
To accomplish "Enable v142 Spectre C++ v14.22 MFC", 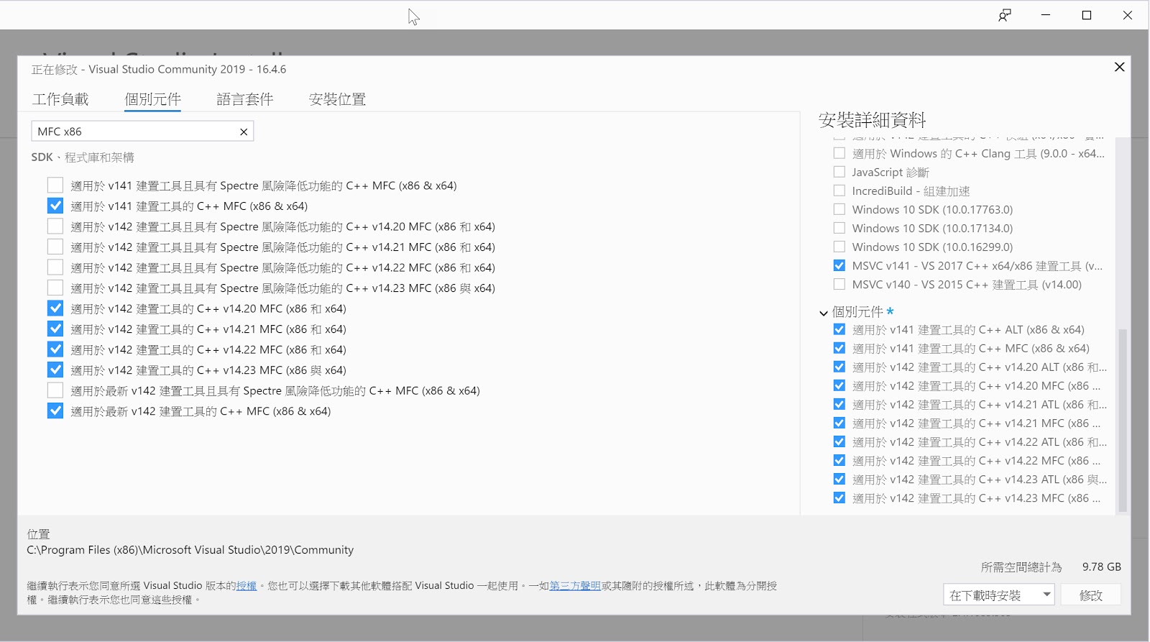I will pyautogui.click(x=55, y=267).
